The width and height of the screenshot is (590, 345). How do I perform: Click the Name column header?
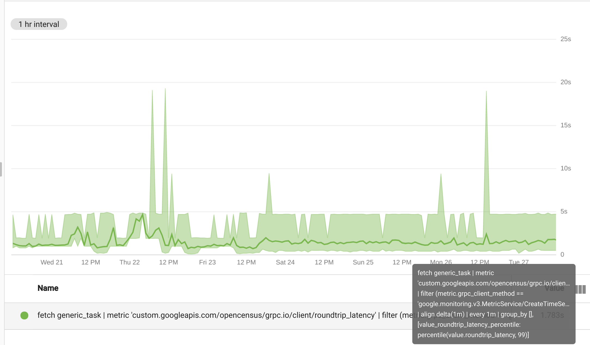[48, 288]
